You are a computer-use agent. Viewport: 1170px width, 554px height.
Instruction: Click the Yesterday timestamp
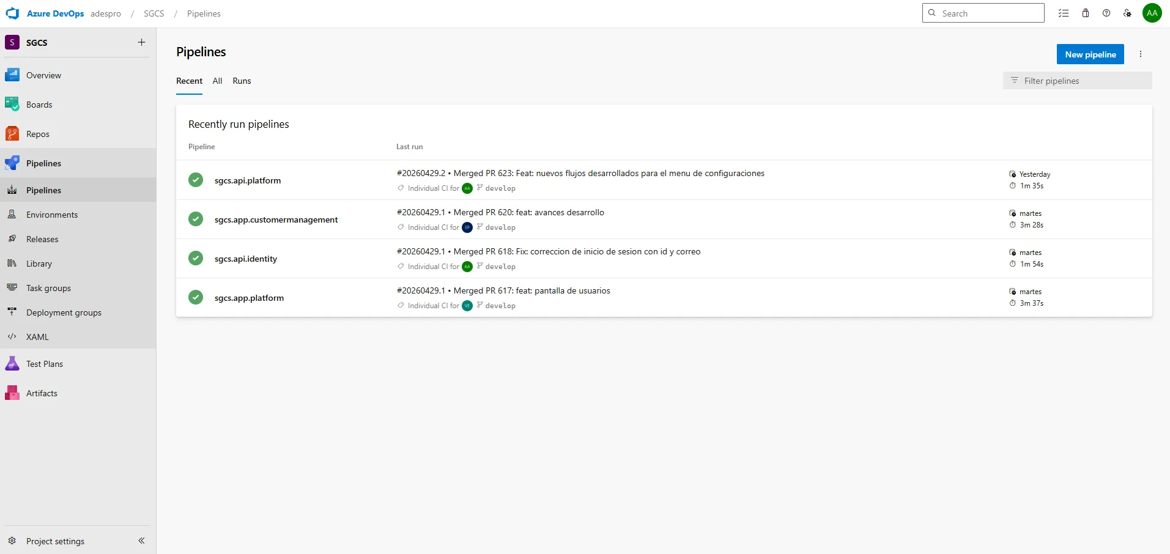click(1035, 174)
